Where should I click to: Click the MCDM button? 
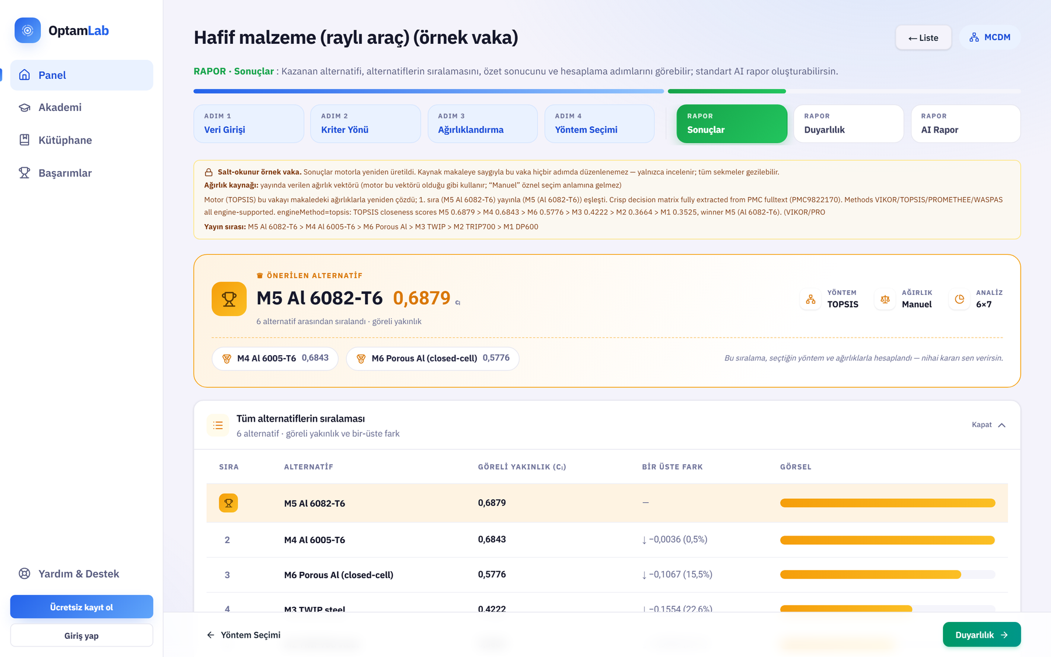[x=990, y=37]
